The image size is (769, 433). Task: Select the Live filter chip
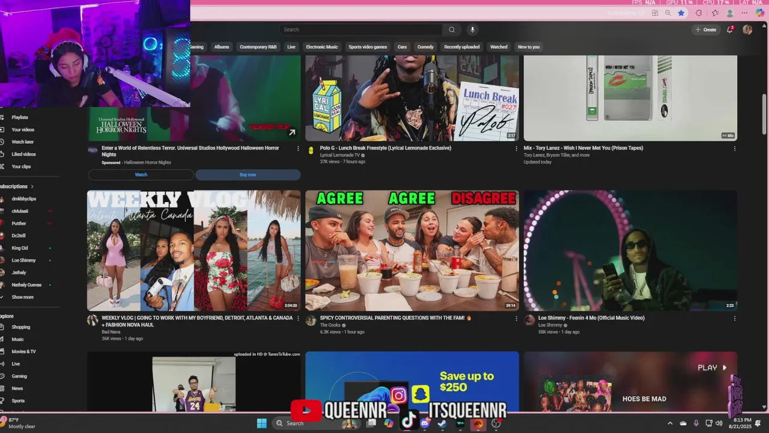[291, 47]
